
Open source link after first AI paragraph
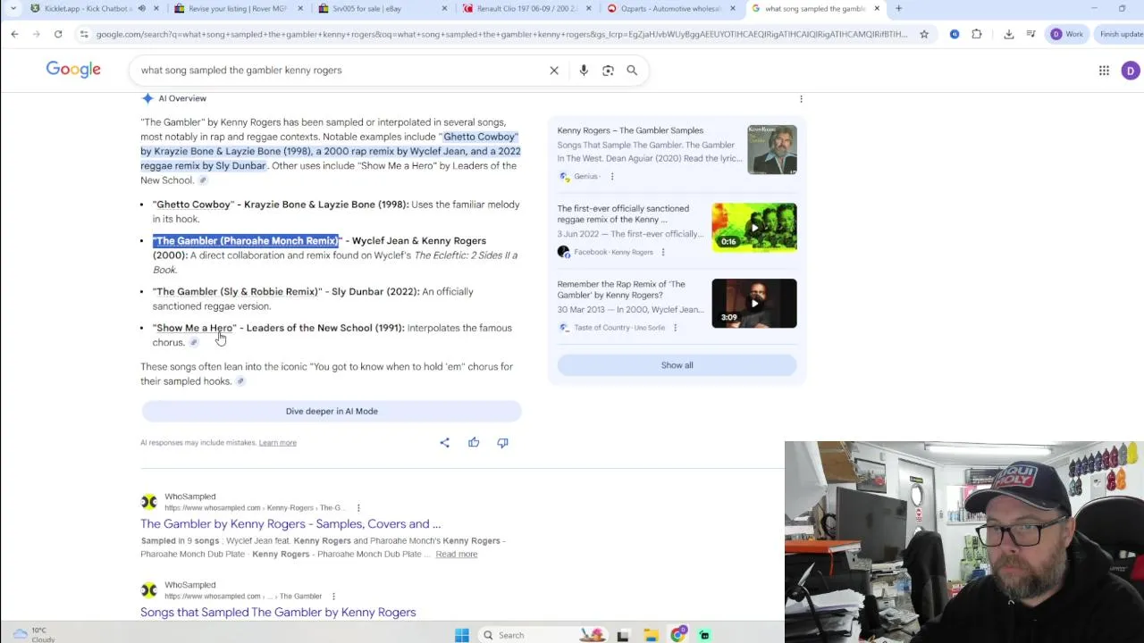203,180
